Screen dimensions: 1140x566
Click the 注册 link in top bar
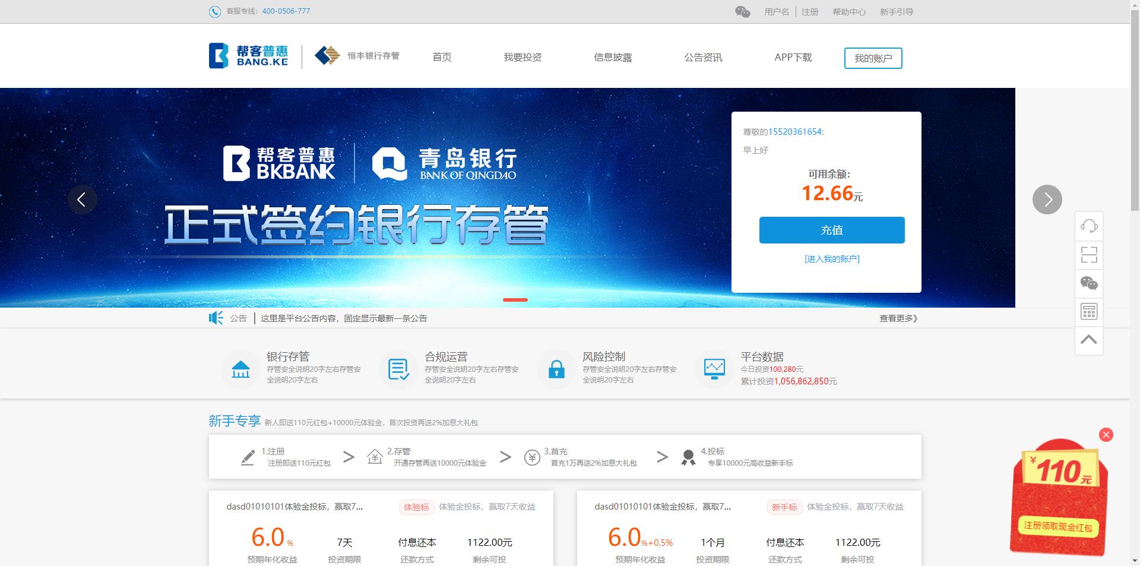(810, 12)
